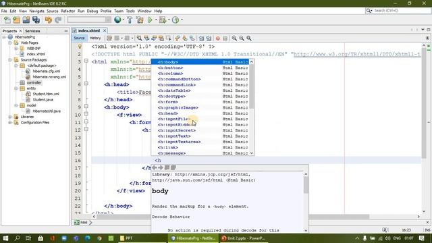The height and width of the screenshot is (243, 432).
Task: Click the Profile Project clock icon
Action: click(175, 20)
